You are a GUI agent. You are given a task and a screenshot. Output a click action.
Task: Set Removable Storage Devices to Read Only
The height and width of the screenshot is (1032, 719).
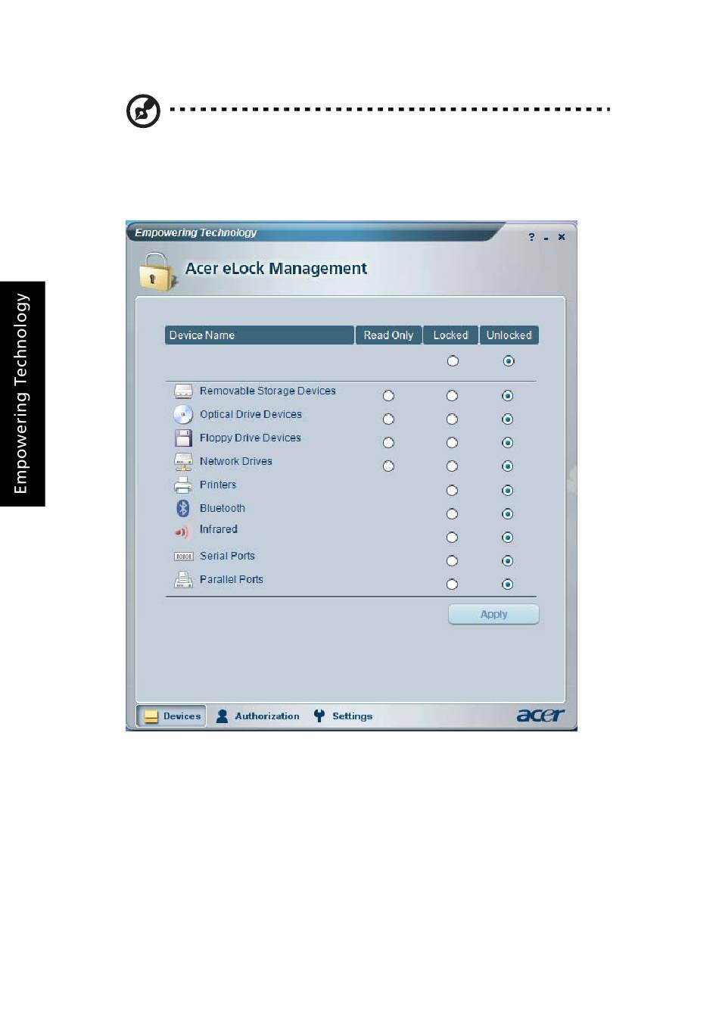pos(388,396)
